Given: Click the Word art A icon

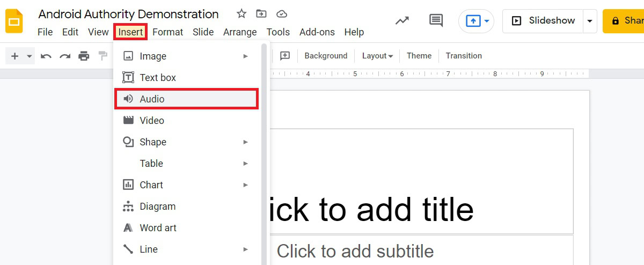Looking at the screenshot, I should coord(128,228).
